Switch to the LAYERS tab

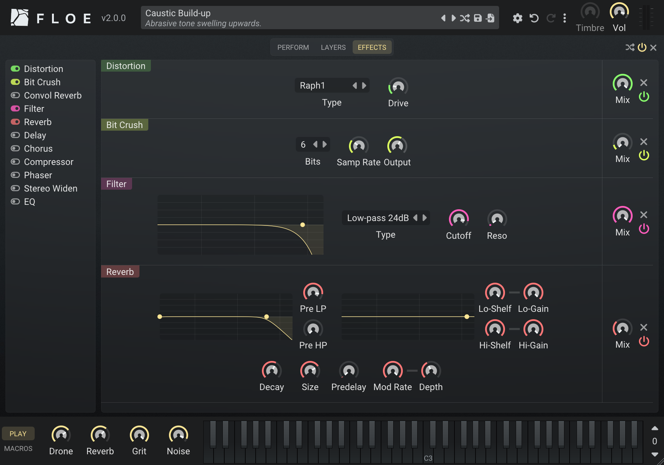click(333, 47)
